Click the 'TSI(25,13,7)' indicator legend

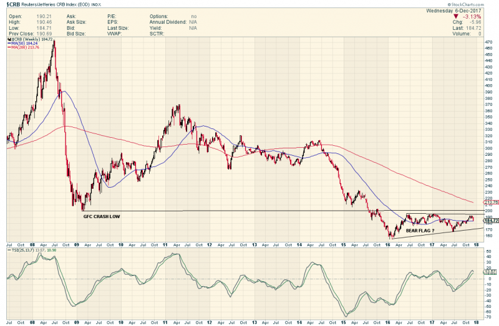click(x=22, y=251)
